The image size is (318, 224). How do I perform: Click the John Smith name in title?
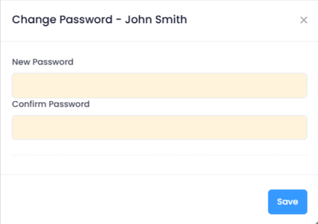tap(156, 19)
